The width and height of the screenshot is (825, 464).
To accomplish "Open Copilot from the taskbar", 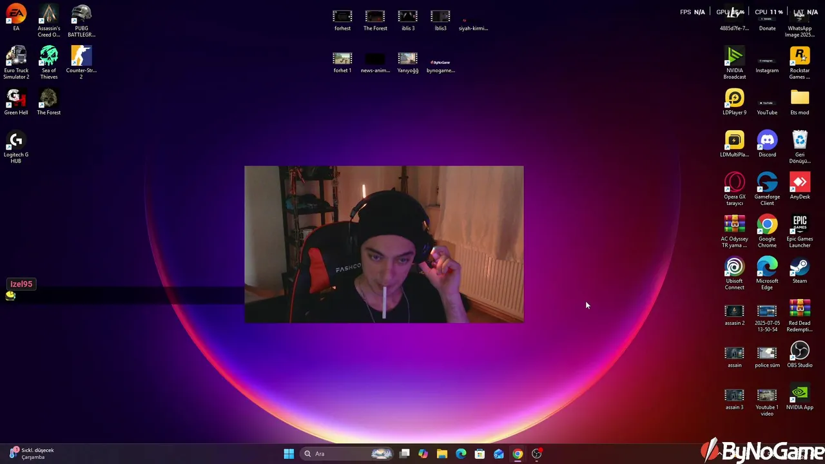I will click(x=423, y=454).
